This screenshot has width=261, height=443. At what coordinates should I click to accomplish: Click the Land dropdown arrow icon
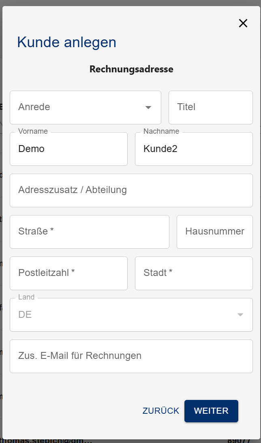coord(240,315)
